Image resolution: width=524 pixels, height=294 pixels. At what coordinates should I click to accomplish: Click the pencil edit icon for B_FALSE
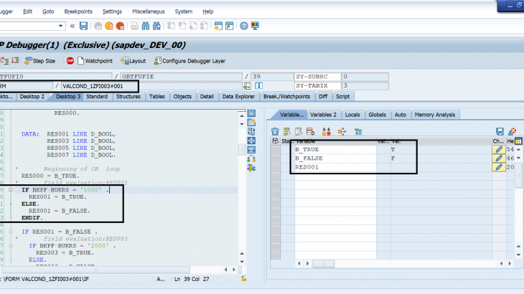(x=499, y=158)
